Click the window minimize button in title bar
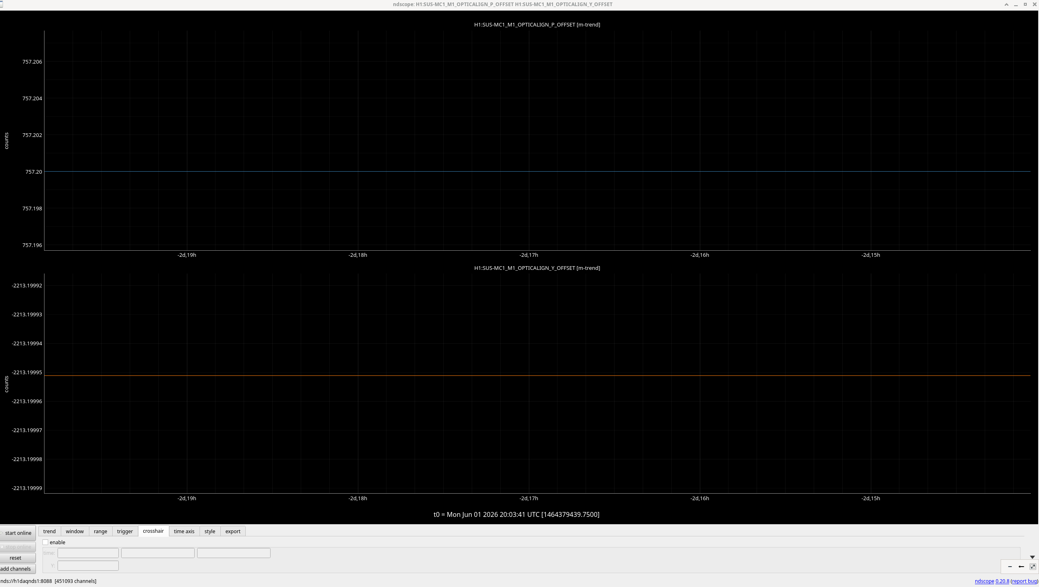The height and width of the screenshot is (587, 1039). click(x=1016, y=4)
